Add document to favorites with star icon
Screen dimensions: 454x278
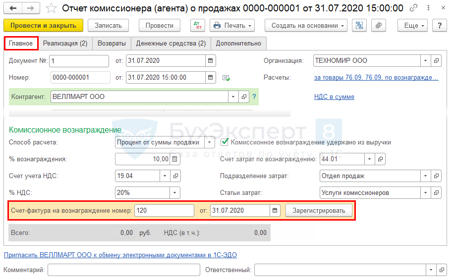[51, 8]
